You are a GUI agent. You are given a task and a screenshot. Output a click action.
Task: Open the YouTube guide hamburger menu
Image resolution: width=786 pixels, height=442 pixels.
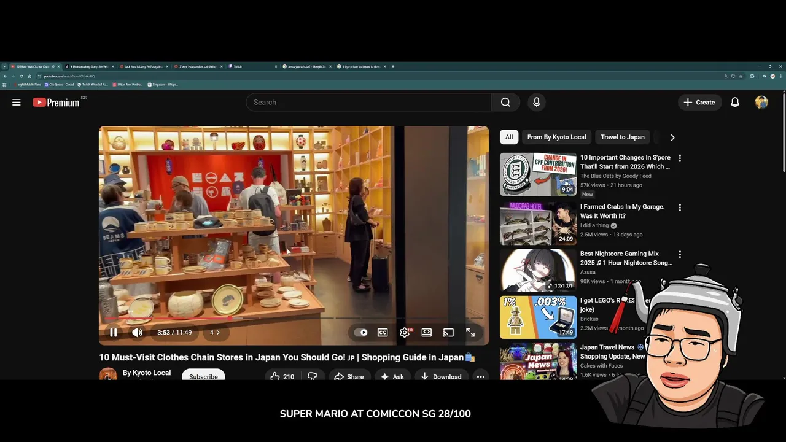[17, 103]
